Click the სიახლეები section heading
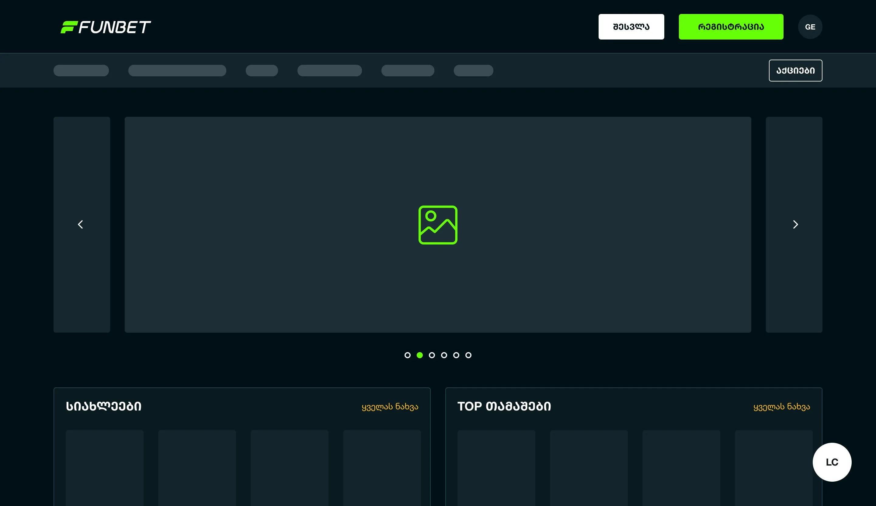This screenshot has width=876, height=506. [x=104, y=406]
